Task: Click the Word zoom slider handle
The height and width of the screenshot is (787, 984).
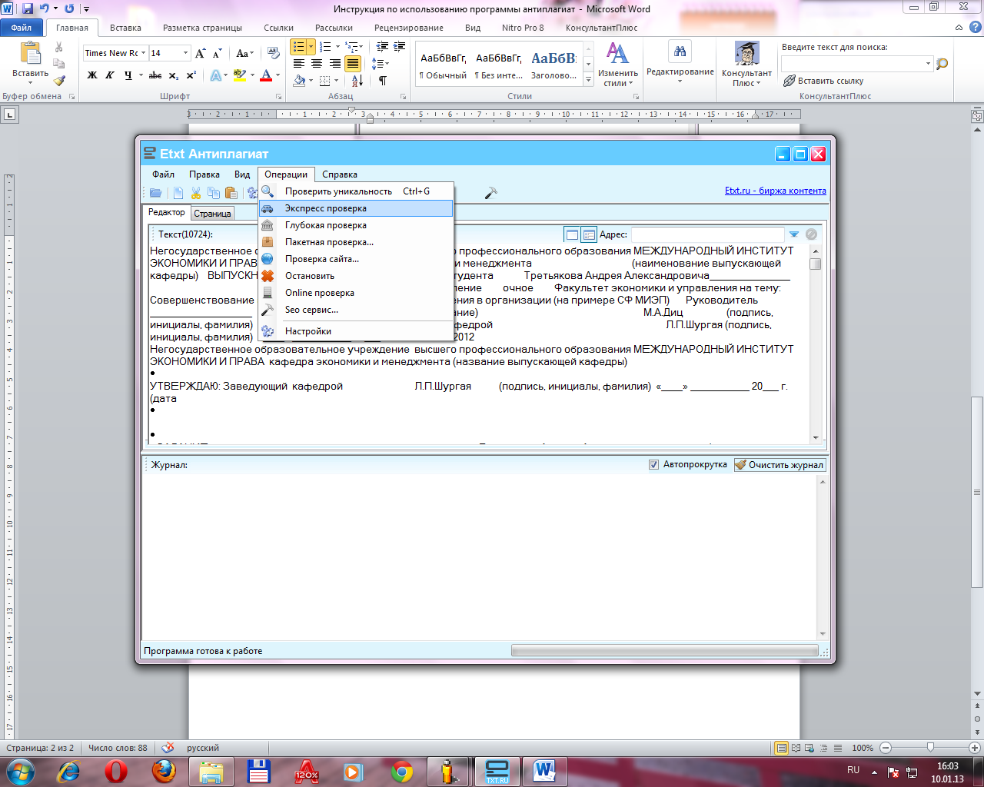Action: point(930,747)
